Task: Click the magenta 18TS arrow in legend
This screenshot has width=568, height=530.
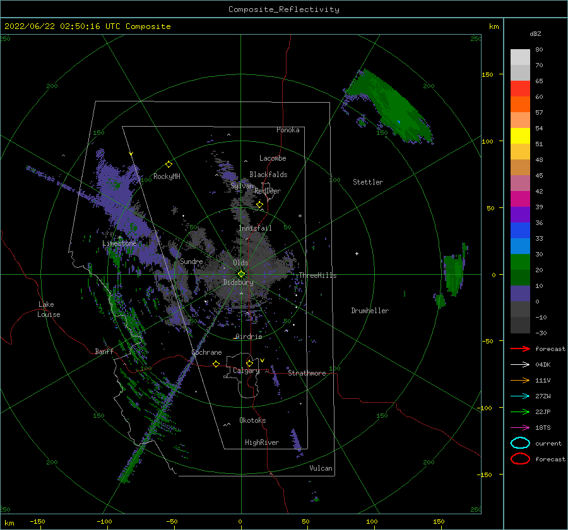Action: pos(520,428)
